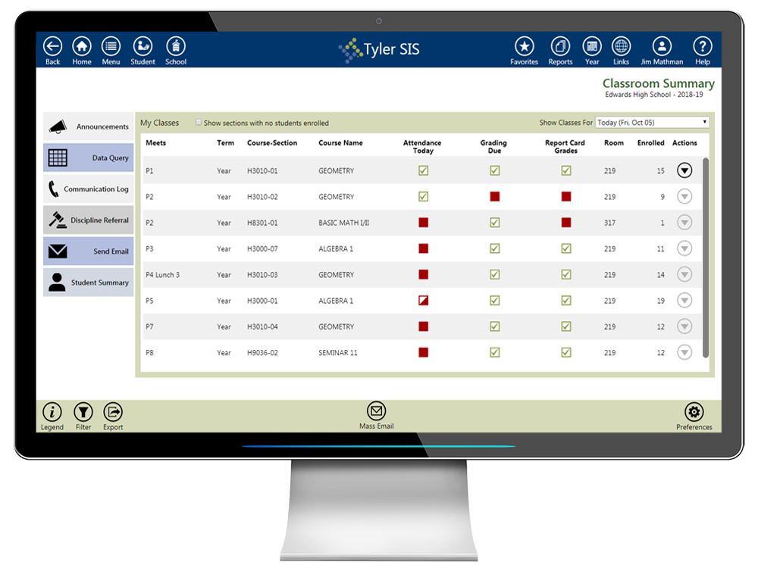The width and height of the screenshot is (758, 568).
Task: Open Discipline Referral in the sidebar
Action: coord(89,220)
